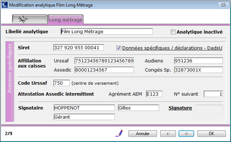This screenshot has width=231, height=142.
Task: Click the application logo in title bar
Action: click(x=5, y=5)
